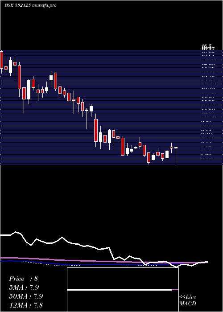Click the '5MA : 7.9' label
Screen dimensions: 223x312
pos(24,287)
